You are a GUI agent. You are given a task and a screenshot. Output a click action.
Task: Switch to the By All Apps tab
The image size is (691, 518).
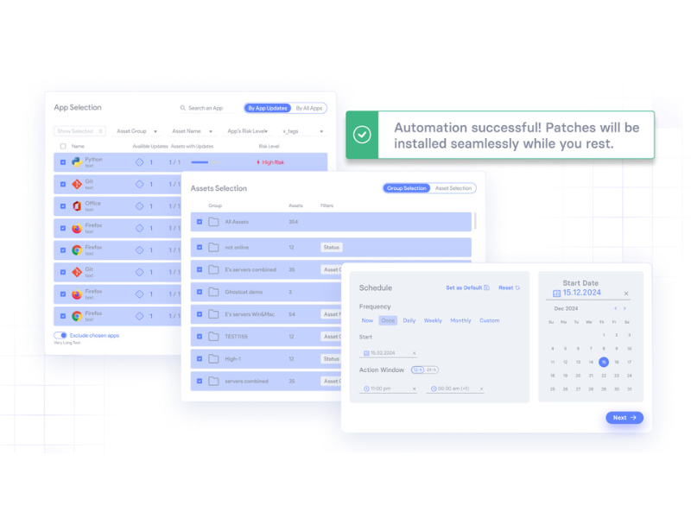(x=308, y=108)
